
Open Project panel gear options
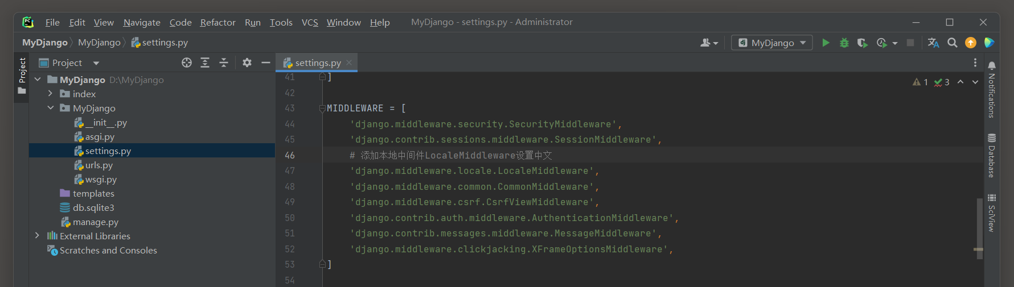(x=247, y=63)
